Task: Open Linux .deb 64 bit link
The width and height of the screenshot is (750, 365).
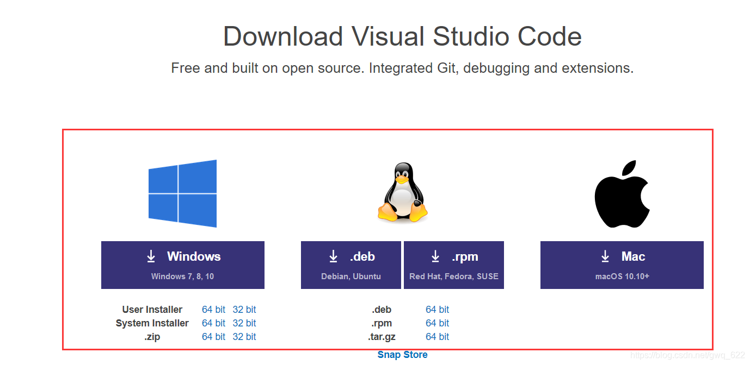Action: (x=438, y=310)
